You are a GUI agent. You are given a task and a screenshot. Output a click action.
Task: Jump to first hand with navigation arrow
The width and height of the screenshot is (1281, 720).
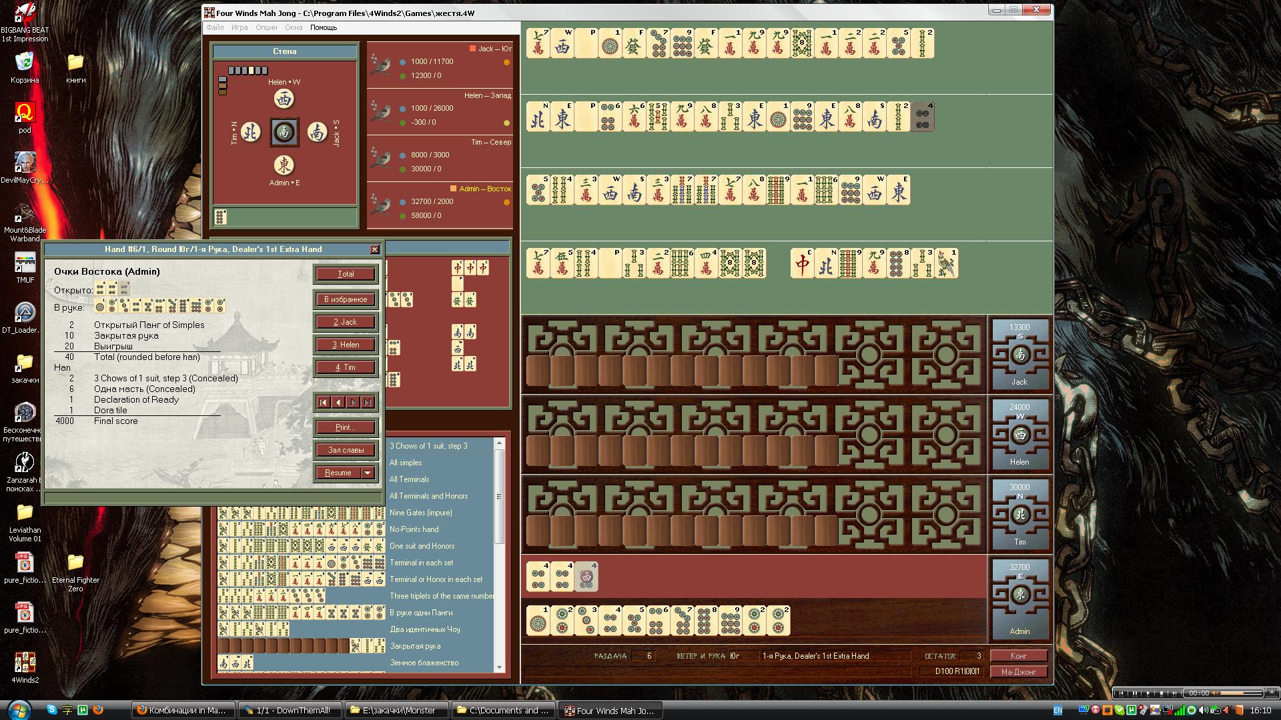[x=324, y=402]
